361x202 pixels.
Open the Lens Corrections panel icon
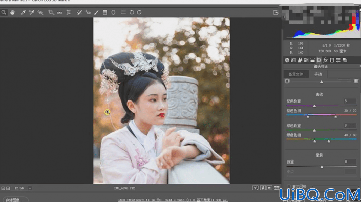pyautogui.click(x=319, y=60)
